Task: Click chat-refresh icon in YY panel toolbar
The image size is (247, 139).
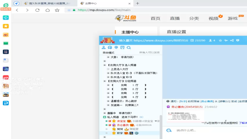Action: pyautogui.click(x=110, y=47)
